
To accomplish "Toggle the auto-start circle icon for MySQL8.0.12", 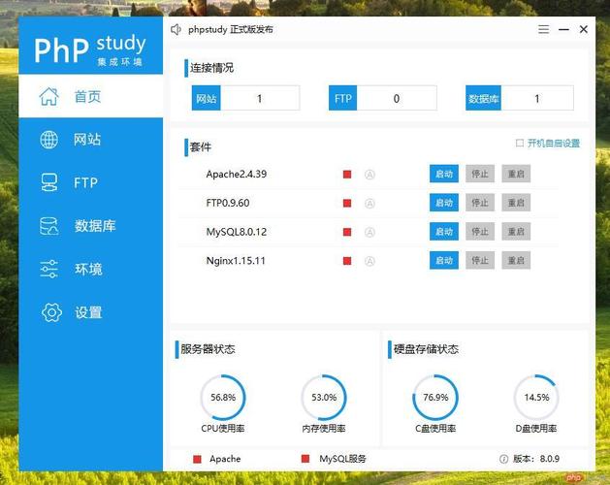I will pyautogui.click(x=369, y=233).
